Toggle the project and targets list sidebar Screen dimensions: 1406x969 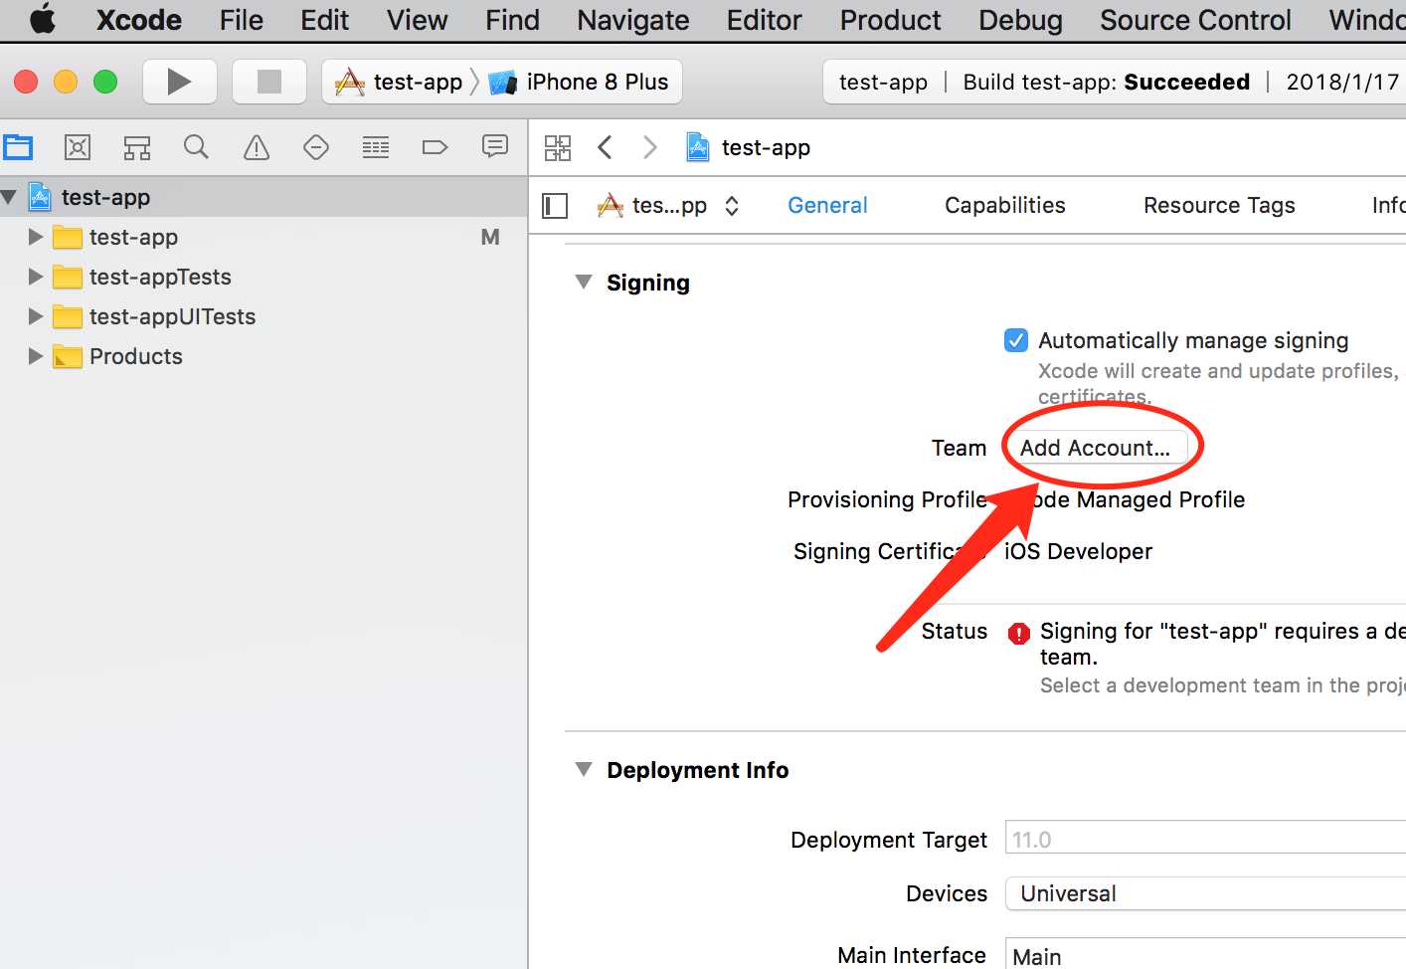click(555, 206)
